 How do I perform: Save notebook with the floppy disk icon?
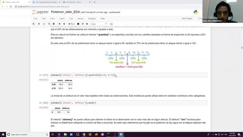pyautogui.click(x=33, y=24)
